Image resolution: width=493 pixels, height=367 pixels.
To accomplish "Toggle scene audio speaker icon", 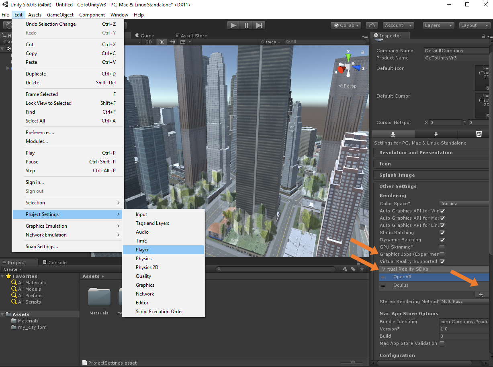I will click(x=172, y=42).
